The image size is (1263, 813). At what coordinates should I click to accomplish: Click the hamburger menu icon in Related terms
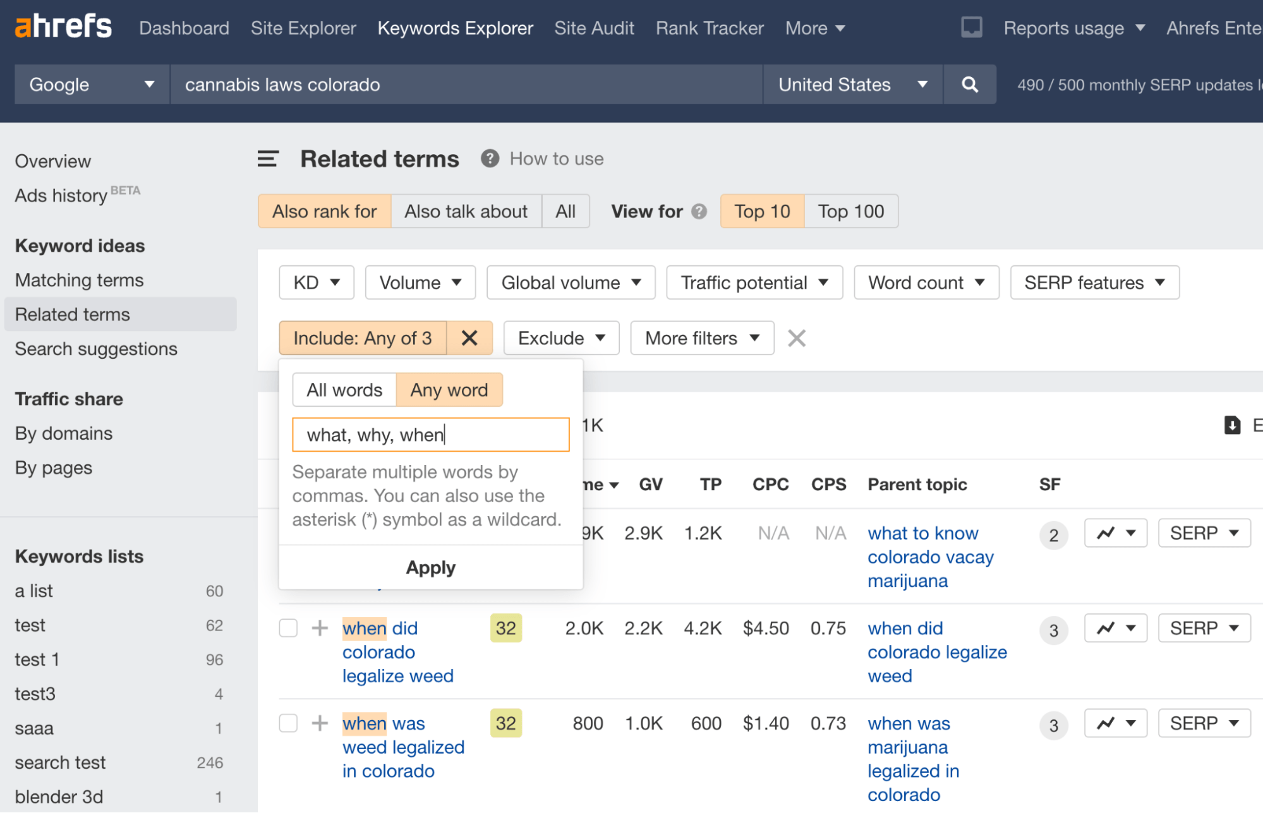[268, 157]
